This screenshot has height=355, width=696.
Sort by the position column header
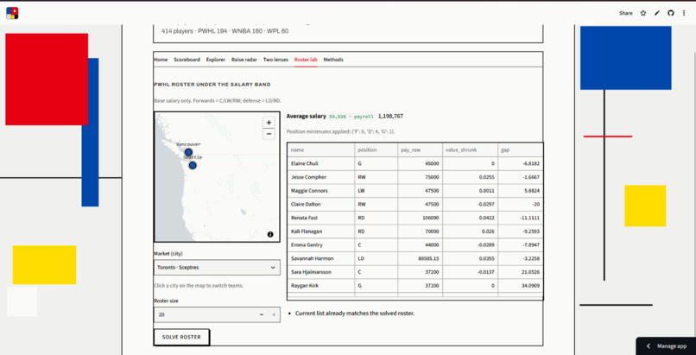376,150
